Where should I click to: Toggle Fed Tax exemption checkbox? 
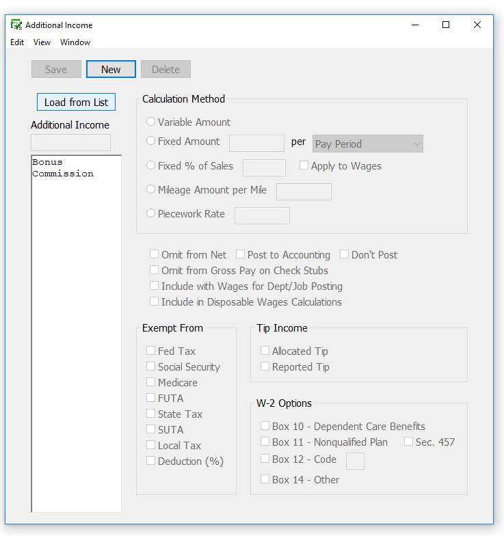pos(150,351)
